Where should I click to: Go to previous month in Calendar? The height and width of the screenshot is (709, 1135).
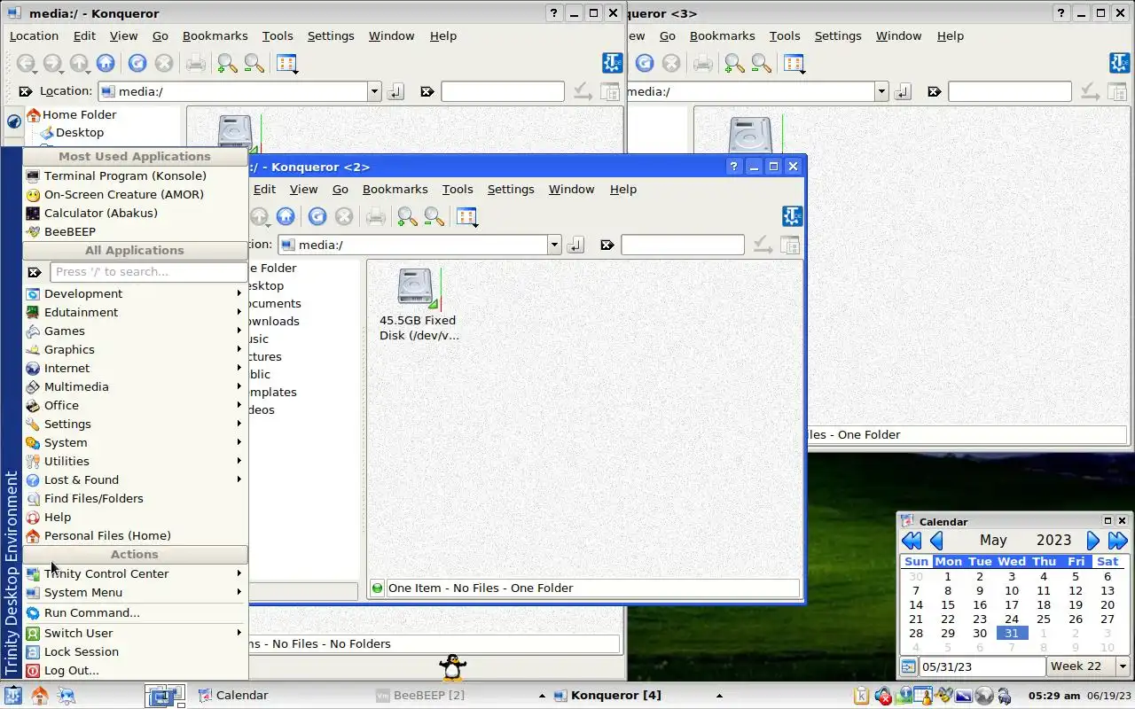936,541
